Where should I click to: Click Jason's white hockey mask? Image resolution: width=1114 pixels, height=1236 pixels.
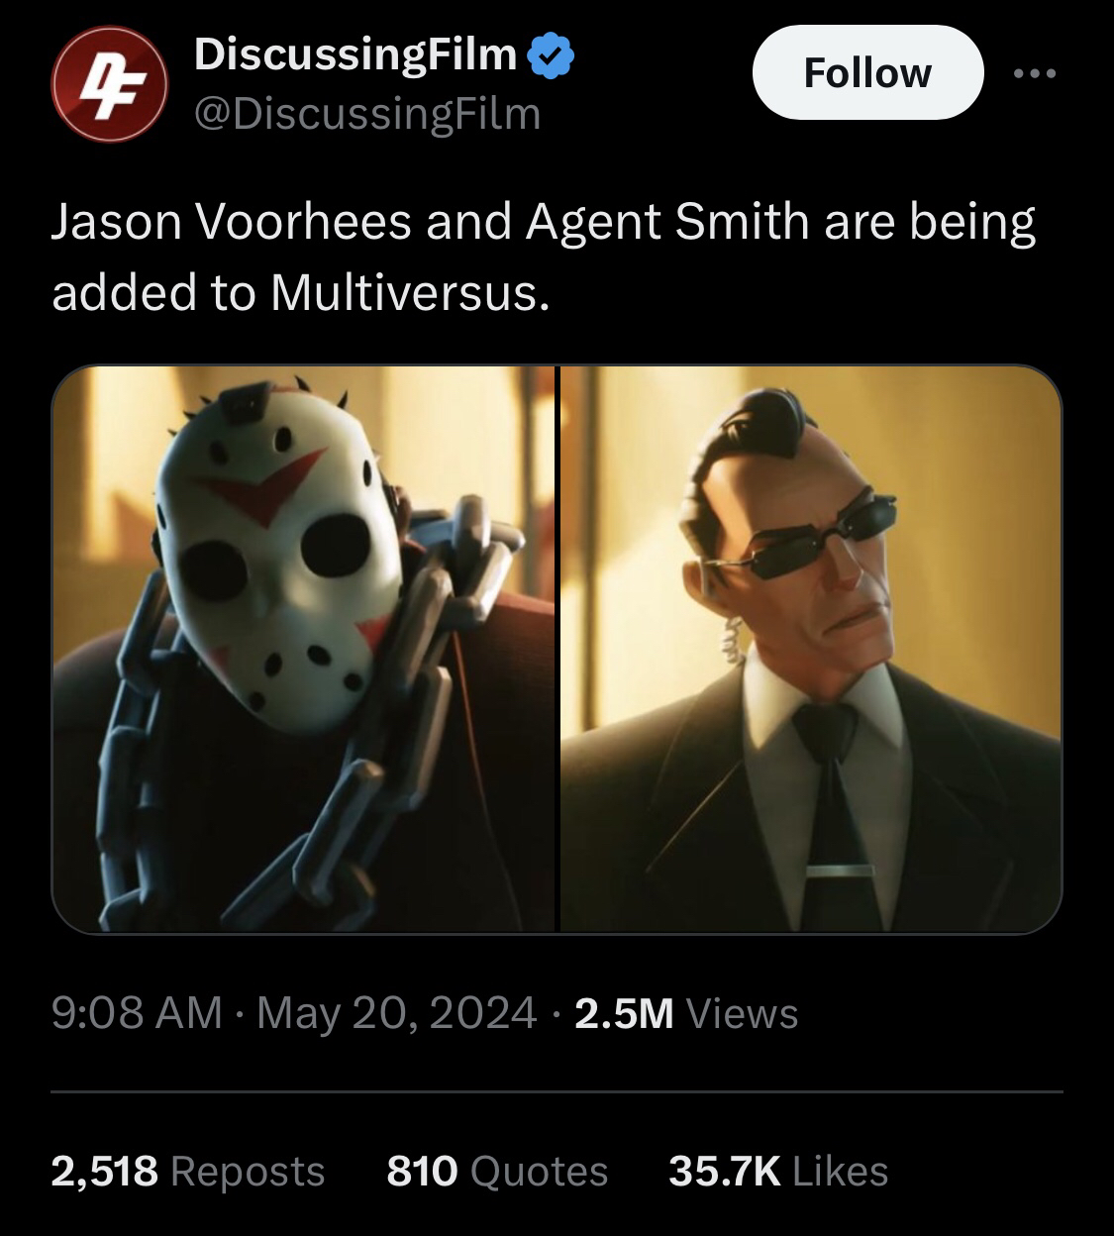pyautogui.click(x=267, y=555)
